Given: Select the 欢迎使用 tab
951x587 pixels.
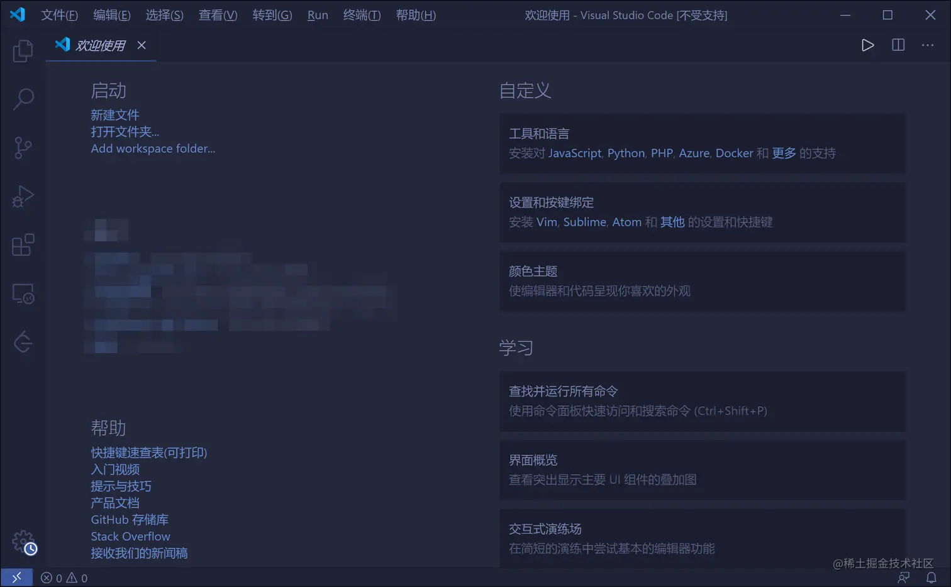Looking at the screenshot, I should coord(101,45).
